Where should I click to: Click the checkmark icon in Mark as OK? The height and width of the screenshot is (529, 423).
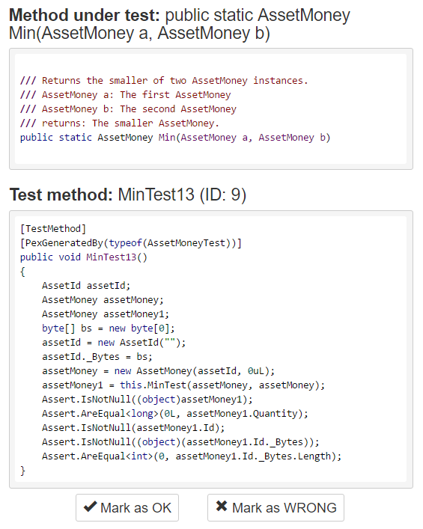point(90,507)
